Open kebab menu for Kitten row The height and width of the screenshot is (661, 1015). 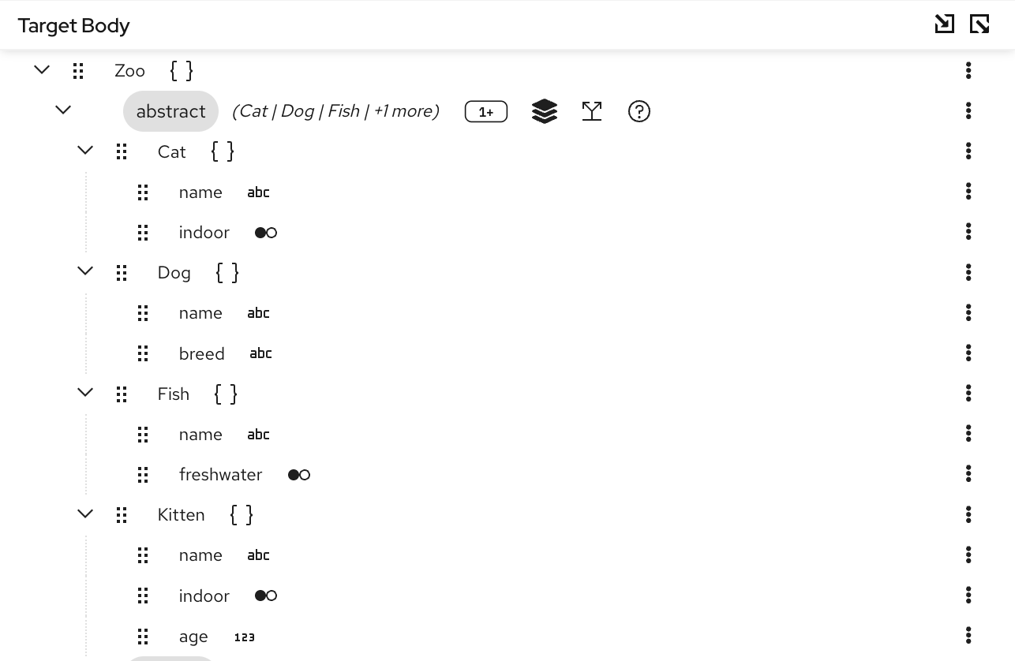pos(968,514)
